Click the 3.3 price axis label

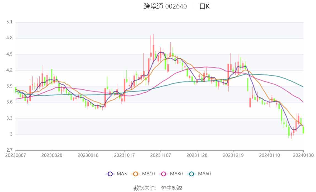tap(9, 118)
